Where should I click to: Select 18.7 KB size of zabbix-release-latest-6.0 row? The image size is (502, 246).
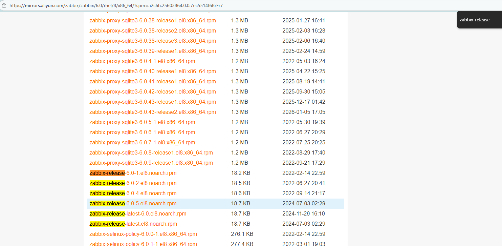tap(241, 214)
